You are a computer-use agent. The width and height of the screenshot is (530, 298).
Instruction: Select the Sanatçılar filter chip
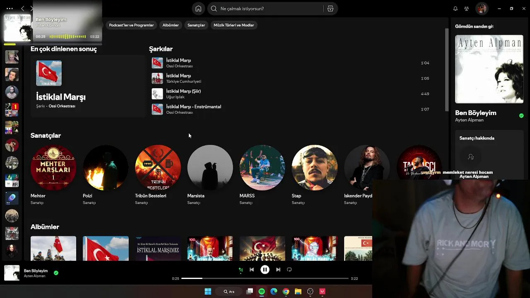tap(196, 25)
